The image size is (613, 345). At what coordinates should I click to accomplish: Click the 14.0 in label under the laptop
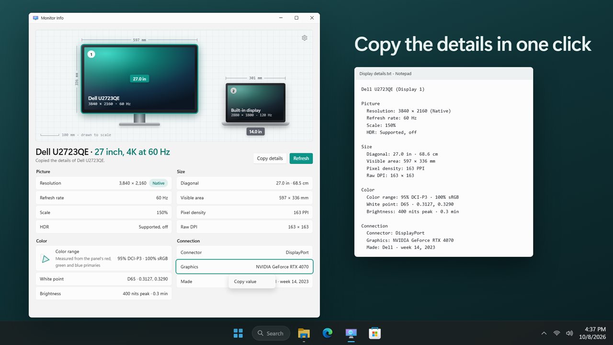[x=256, y=131]
